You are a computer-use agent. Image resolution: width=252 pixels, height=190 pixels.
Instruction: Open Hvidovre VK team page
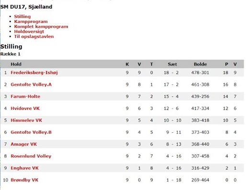(25, 108)
